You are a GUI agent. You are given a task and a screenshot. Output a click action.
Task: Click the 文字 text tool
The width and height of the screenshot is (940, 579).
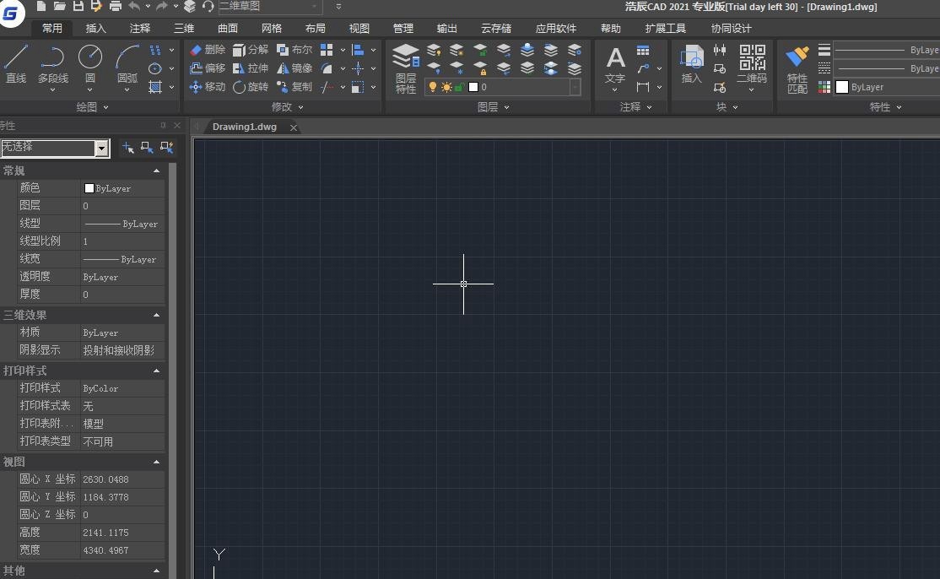click(x=615, y=65)
